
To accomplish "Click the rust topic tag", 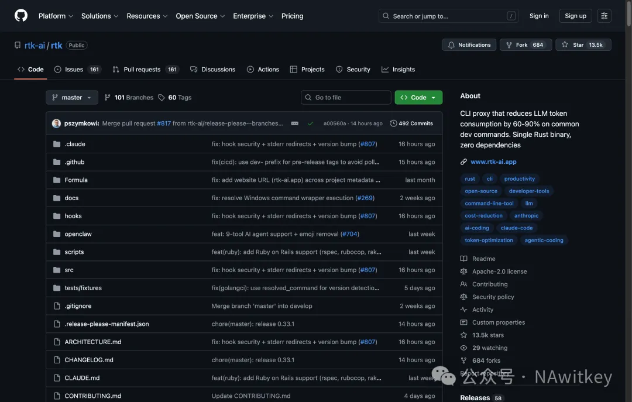I will 469,178.
